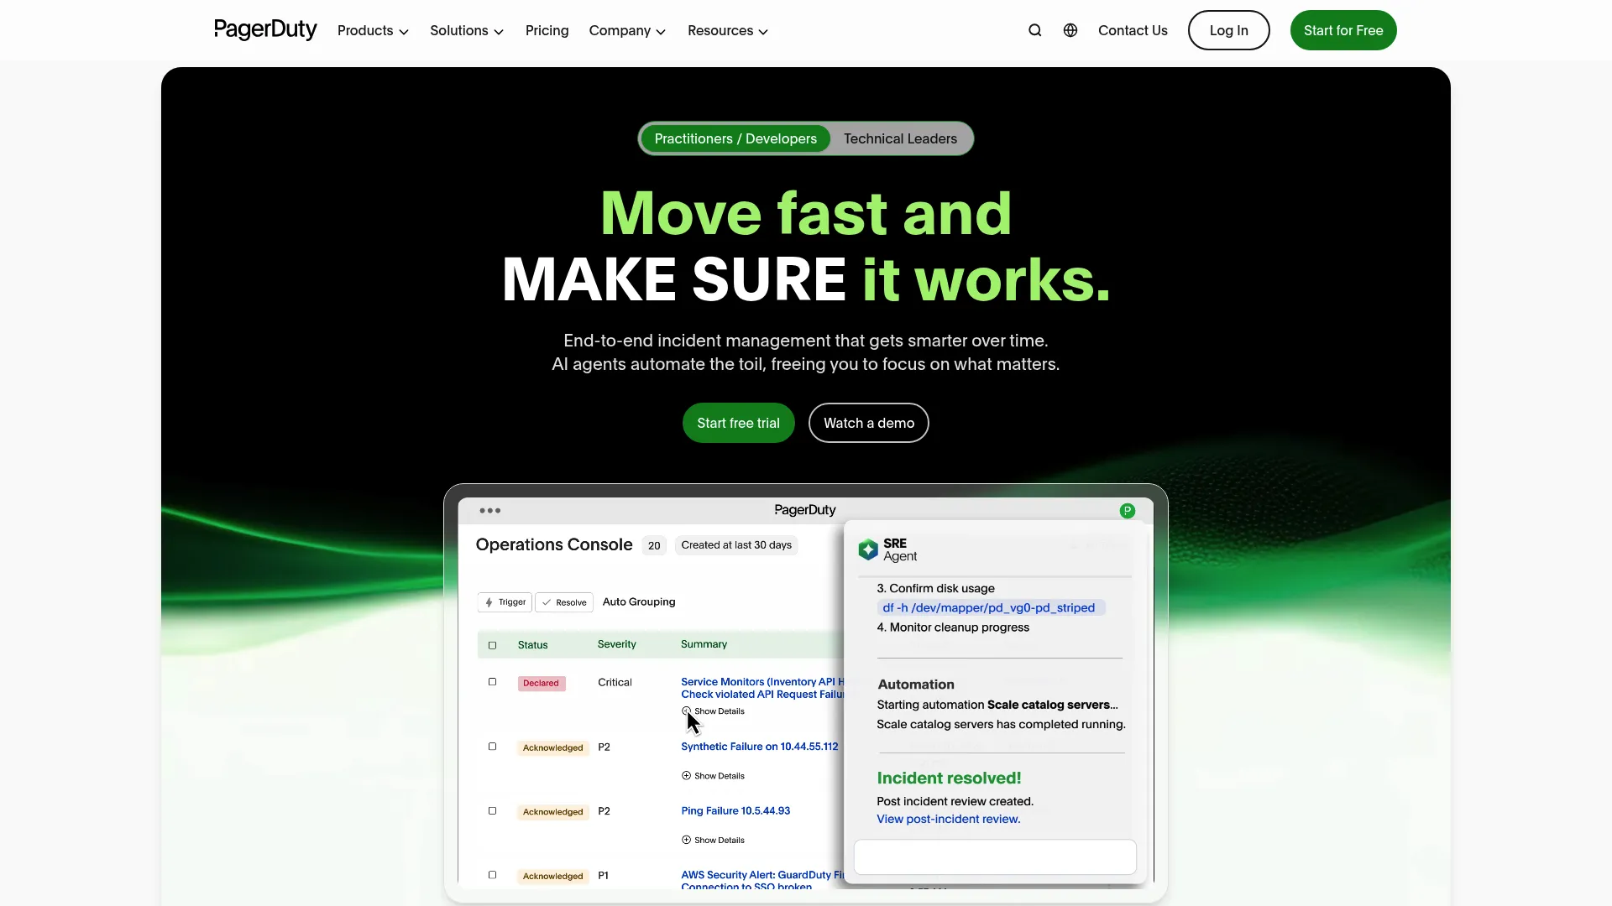The height and width of the screenshot is (906, 1612).
Task: Open Service Monitors incident summary link
Action: pos(762,688)
